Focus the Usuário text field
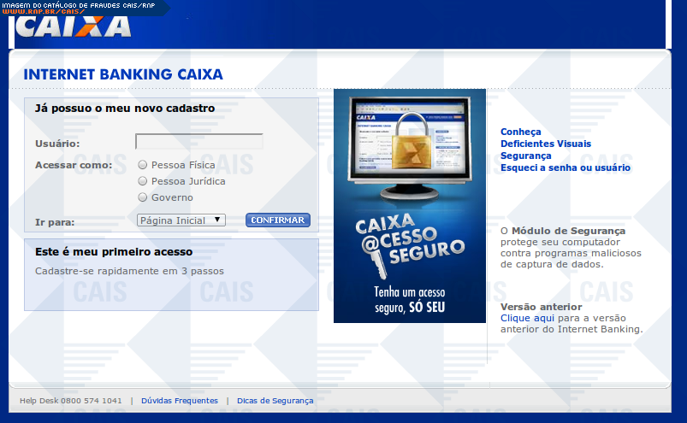This screenshot has height=423, width=687. pos(198,142)
